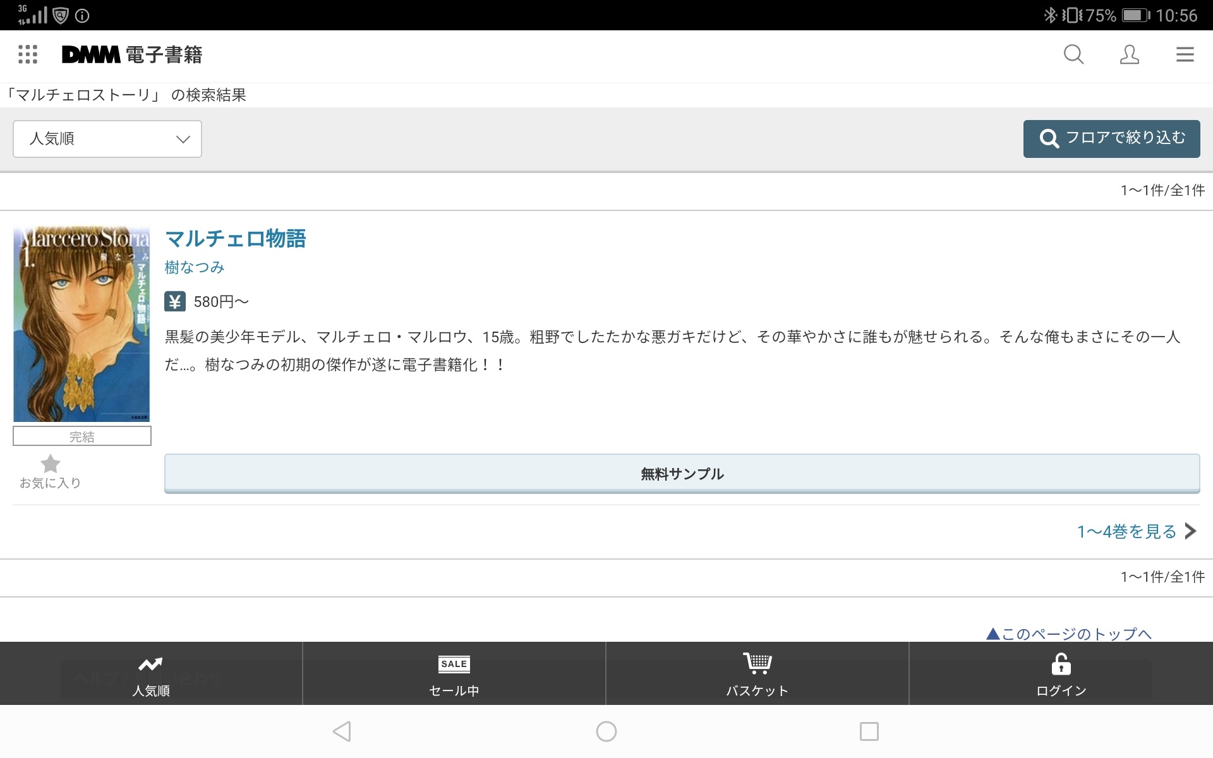Open the user account profile icon
This screenshot has height=758, width=1213.
[1129, 54]
